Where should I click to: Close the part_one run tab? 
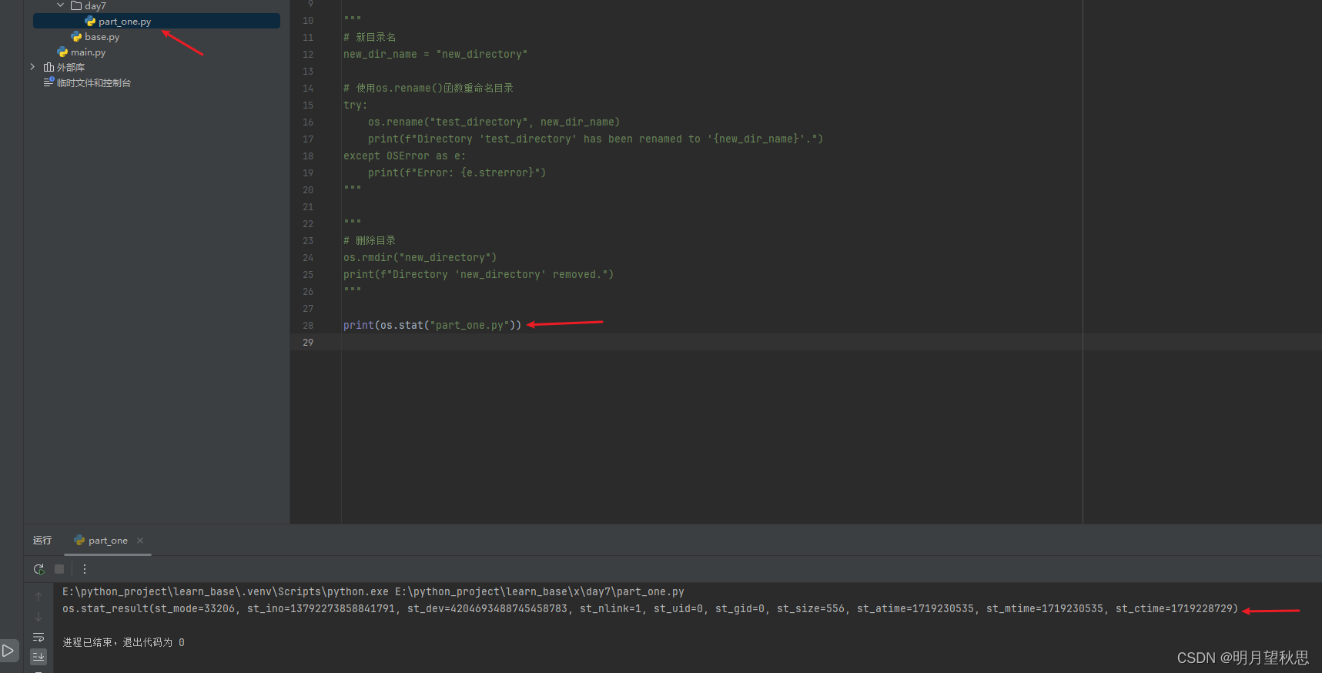click(140, 541)
